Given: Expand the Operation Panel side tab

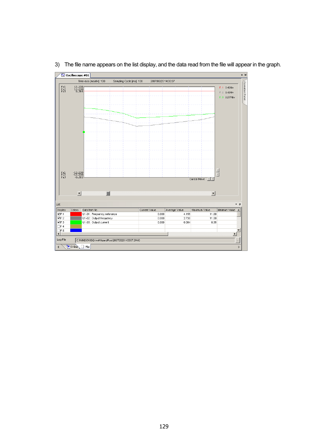Looking at the screenshot, I should pyautogui.click(x=245, y=92).
